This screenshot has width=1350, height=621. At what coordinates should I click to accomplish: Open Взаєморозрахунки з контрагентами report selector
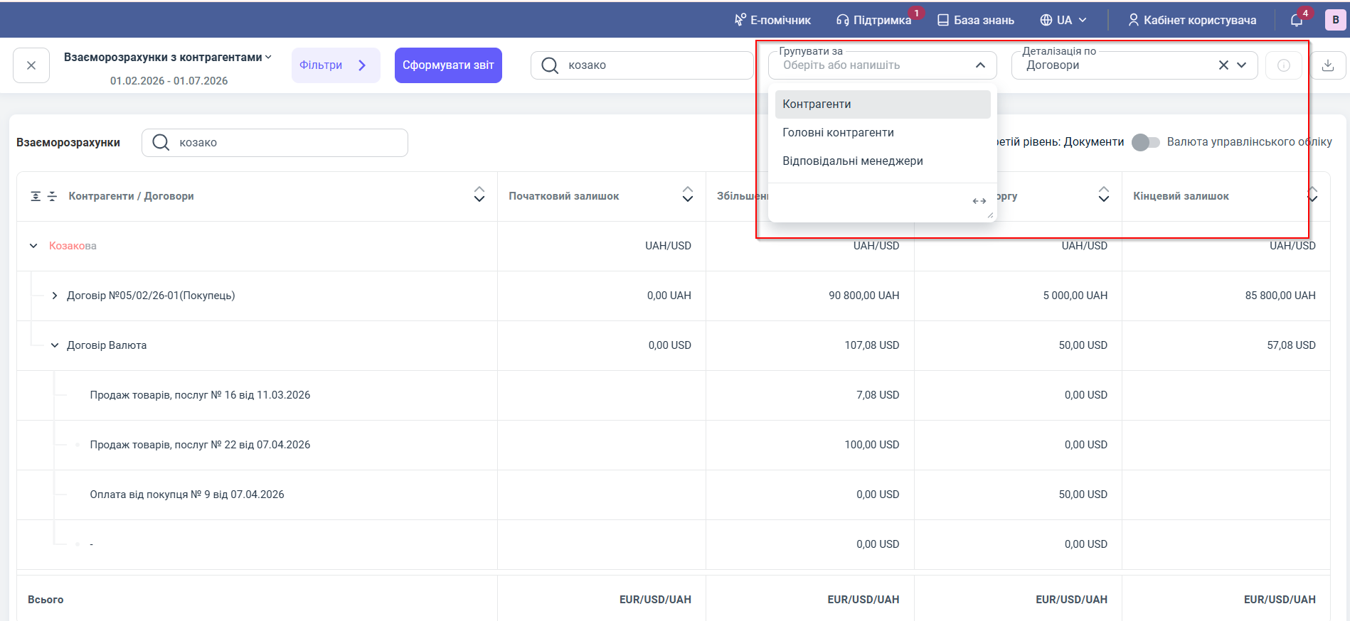click(168, 57)
